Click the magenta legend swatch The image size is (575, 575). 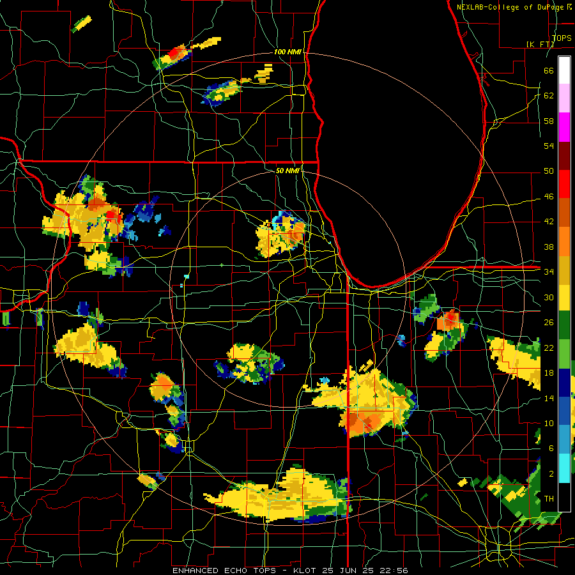pos(564,127)
